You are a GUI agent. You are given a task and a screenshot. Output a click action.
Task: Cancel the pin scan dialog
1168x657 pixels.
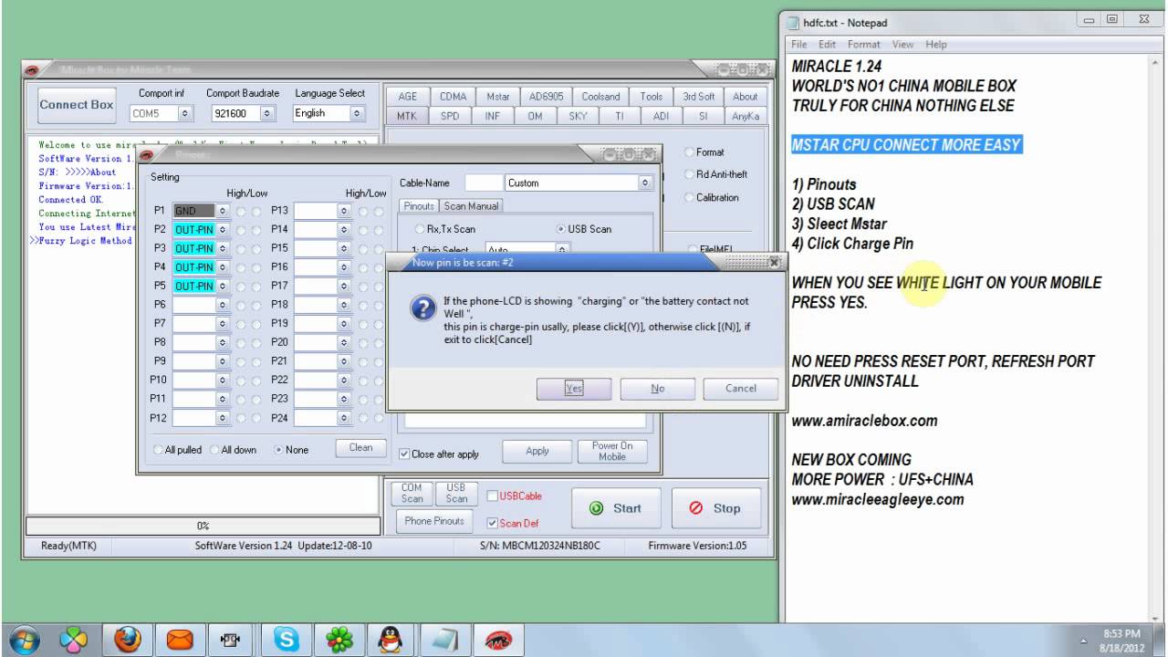pyautogui.click(x=741, y=388)
